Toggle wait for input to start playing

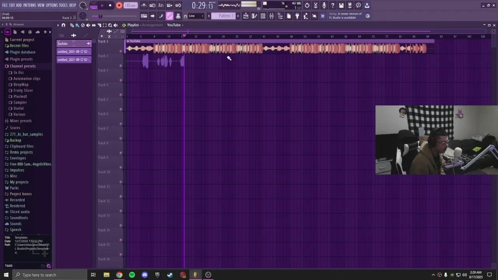(x=153, y=5)
